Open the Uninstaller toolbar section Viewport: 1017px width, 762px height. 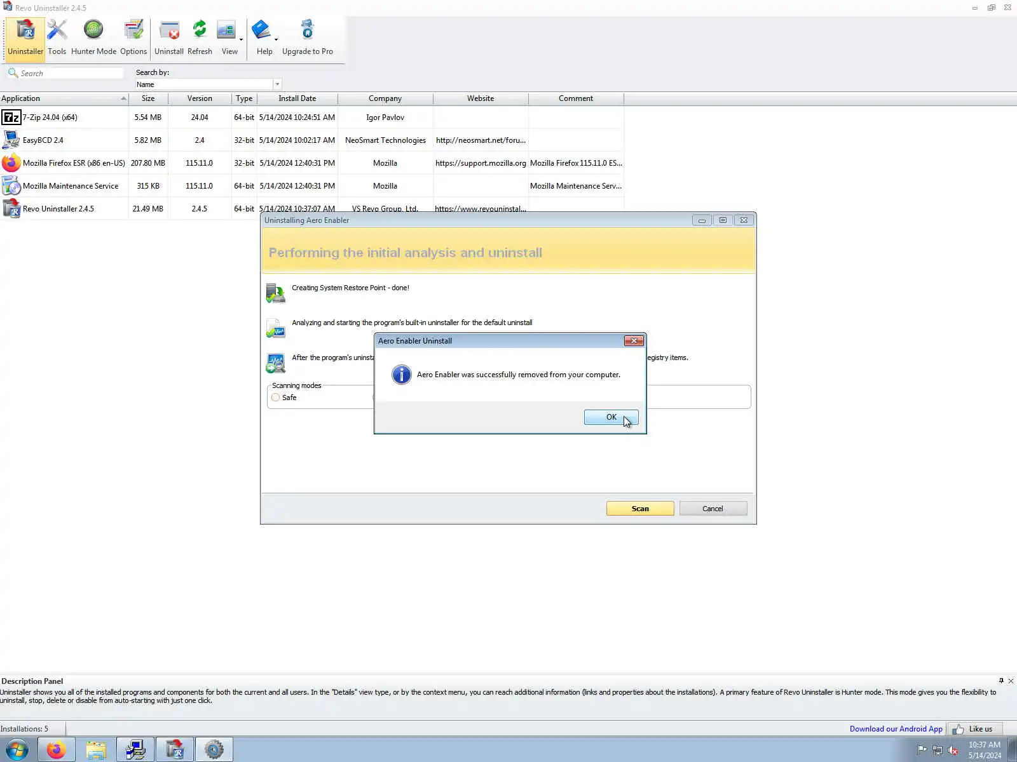click(25, 38)
